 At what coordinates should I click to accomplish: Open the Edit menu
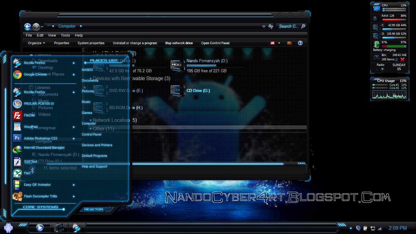coord(40,35)
